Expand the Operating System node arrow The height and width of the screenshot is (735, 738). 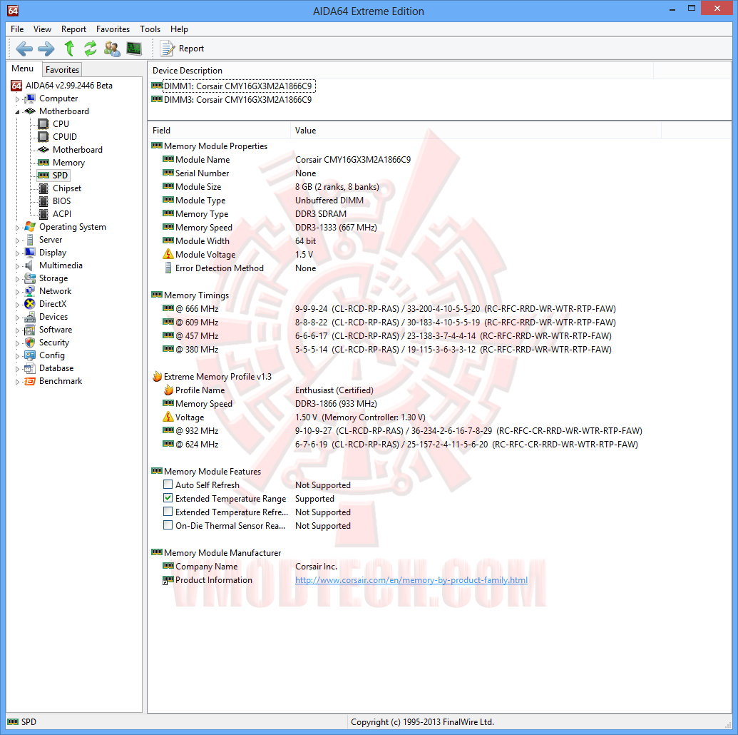17,228
